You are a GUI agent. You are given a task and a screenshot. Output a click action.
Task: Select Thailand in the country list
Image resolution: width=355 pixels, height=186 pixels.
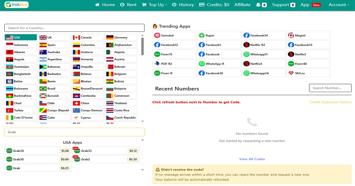coord(121,103)
